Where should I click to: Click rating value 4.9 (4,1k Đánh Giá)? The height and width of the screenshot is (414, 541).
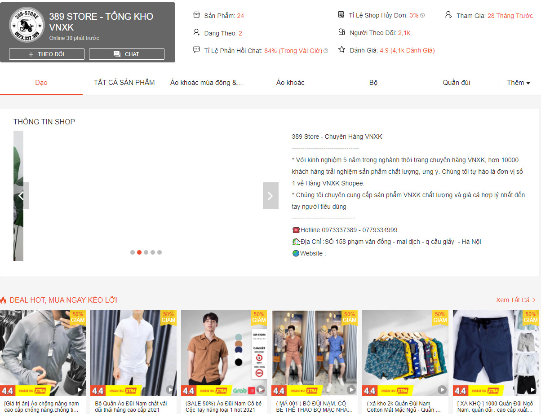(407, 50)
